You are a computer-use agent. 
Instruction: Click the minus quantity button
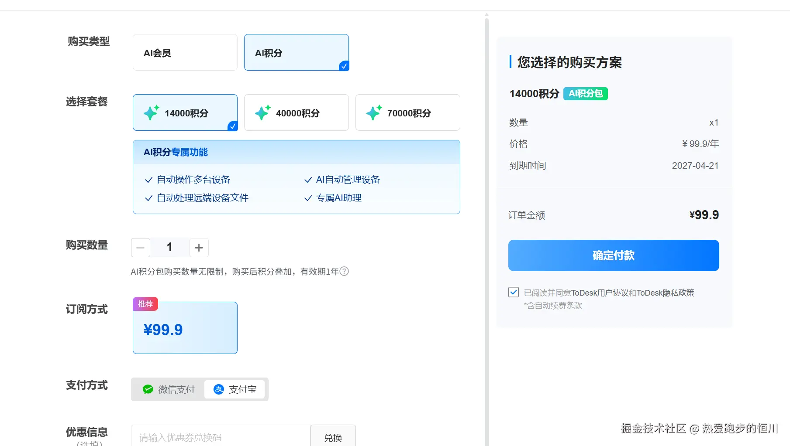(x=141, y=248)
